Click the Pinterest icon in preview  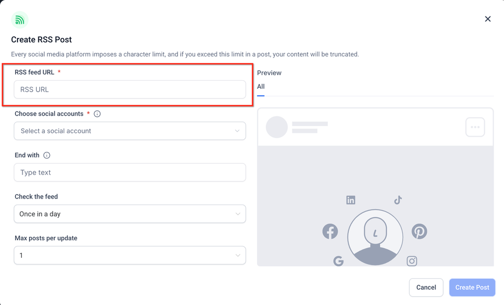pyautogui.click(x=419, y=231)
